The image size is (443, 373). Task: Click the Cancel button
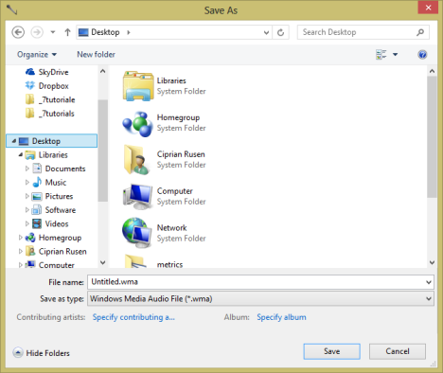point(398,351)
